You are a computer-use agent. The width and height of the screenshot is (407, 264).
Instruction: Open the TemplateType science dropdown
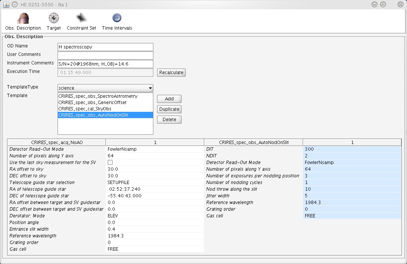105,88
